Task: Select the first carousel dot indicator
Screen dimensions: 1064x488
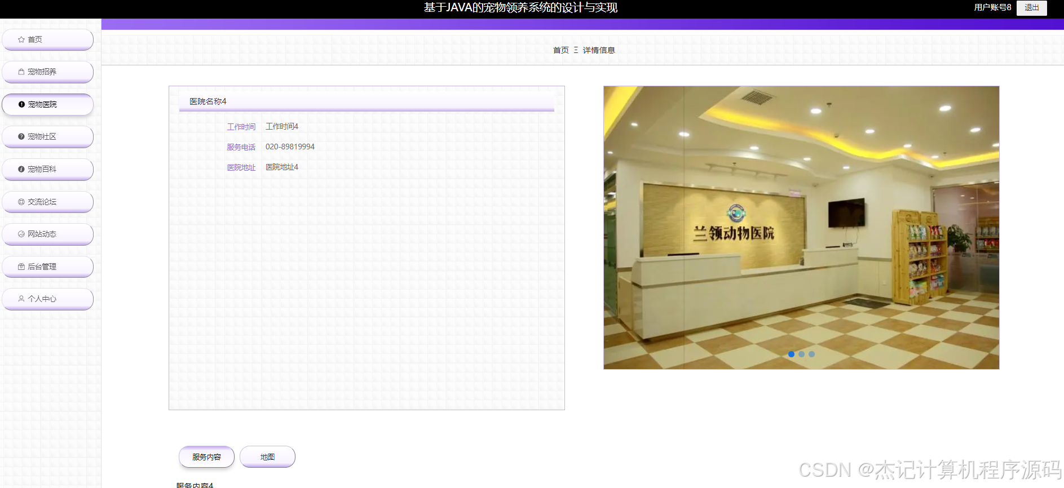Action: coord(791,354)
